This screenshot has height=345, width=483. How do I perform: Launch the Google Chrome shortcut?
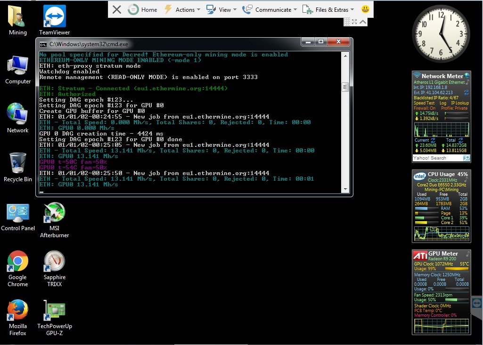pyautogui.click(x=18, y=269)
